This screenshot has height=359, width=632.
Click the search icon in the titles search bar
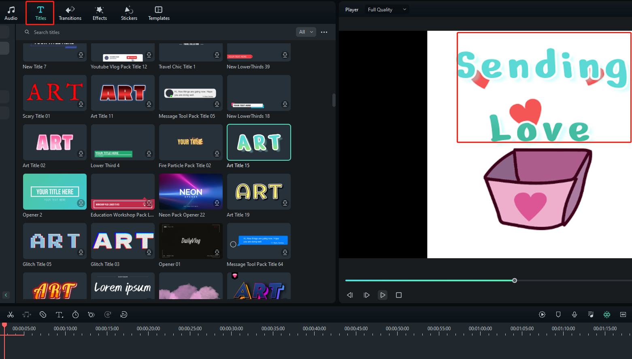(x=27, y=32)
